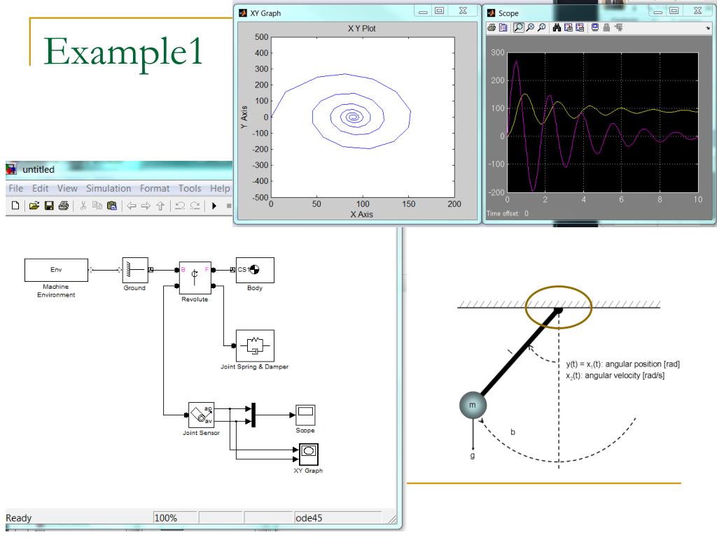Minimize the Scope window
The height and width of the screenshot is (537, 717).
[658, 11]
